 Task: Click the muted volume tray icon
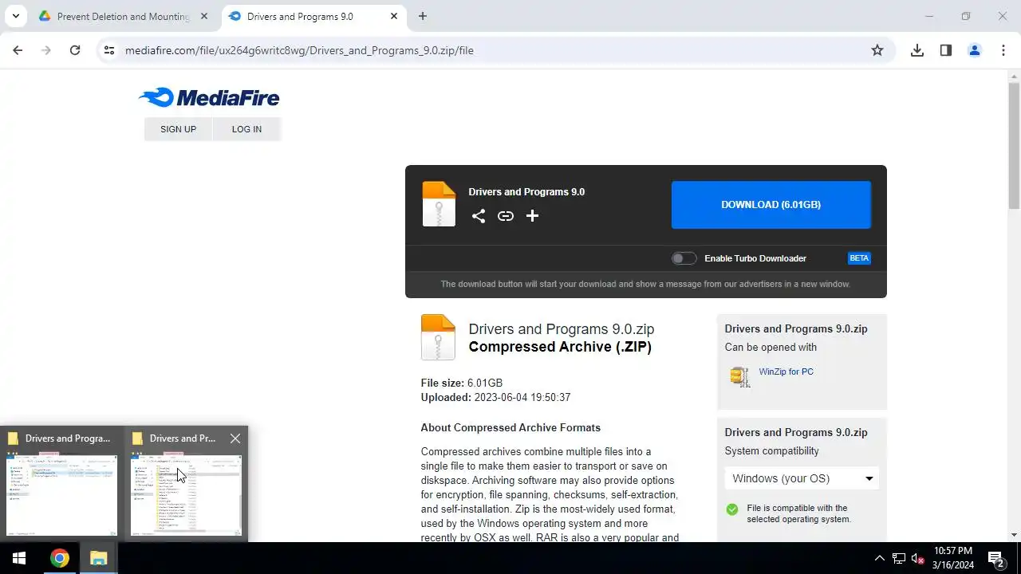point(918,558)
